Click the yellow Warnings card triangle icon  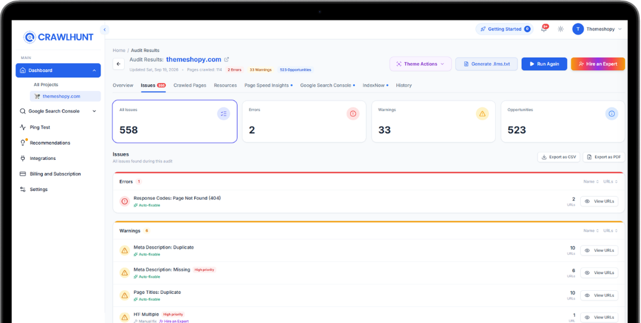[x=482, y=114]
